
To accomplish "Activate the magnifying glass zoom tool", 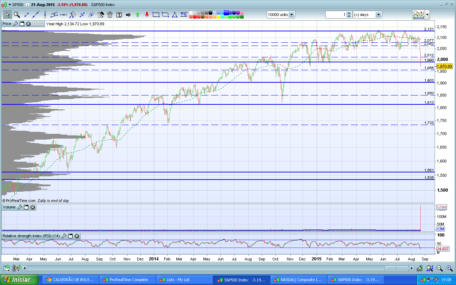I will coord(17,15).
